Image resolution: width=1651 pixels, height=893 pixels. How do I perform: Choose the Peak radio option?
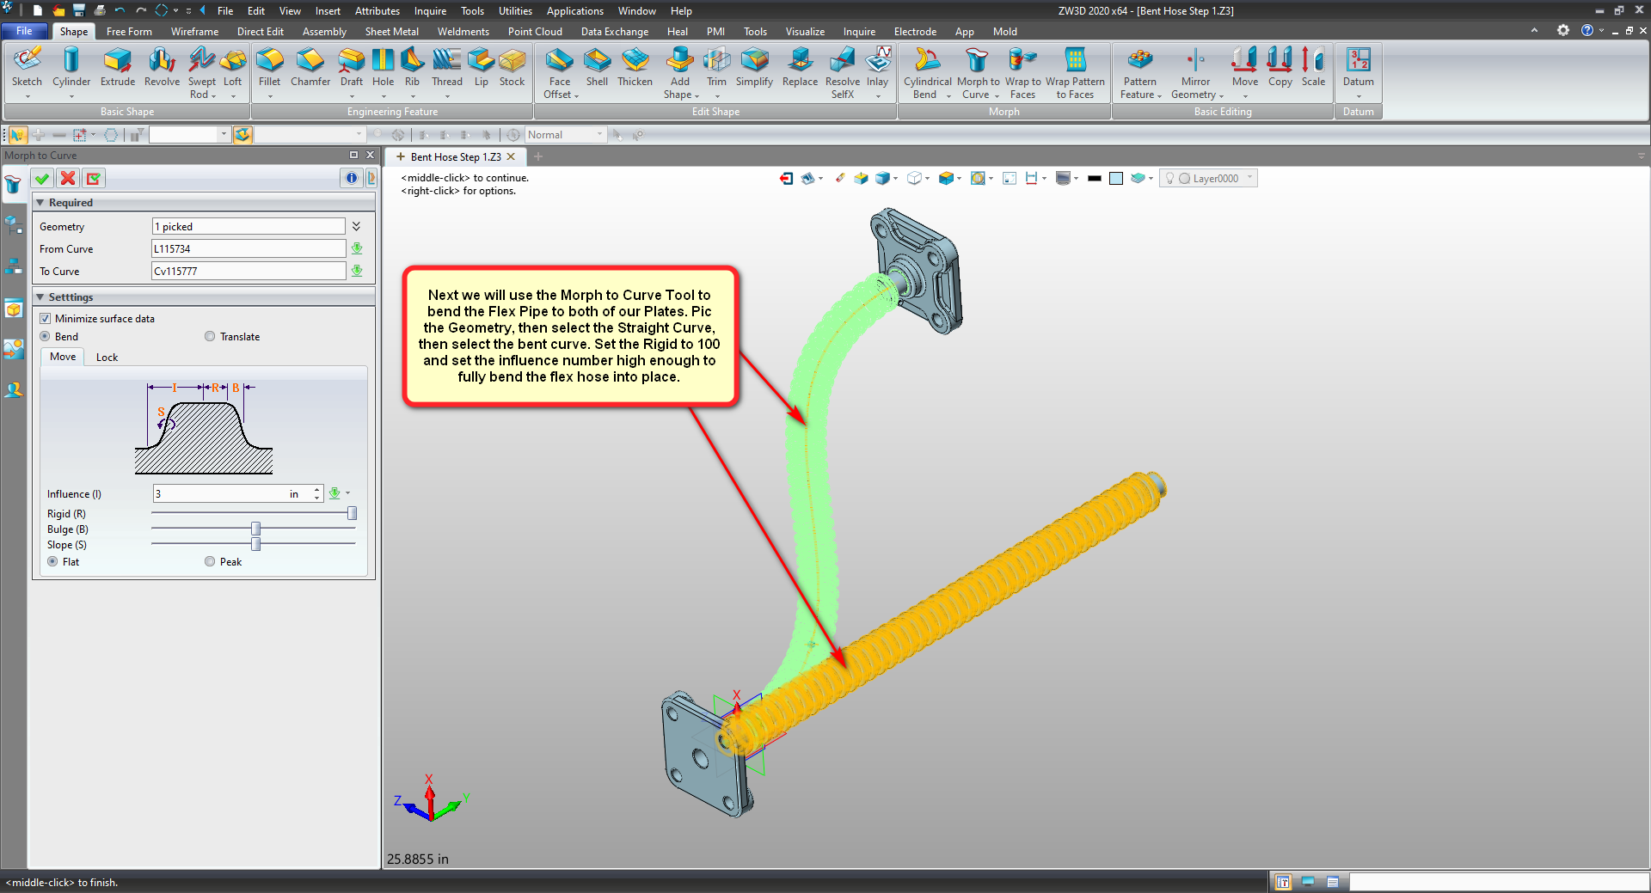tap(210, 562)
